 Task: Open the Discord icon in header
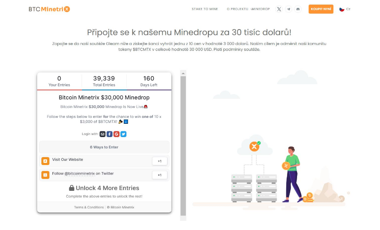(x=298, y=9)
